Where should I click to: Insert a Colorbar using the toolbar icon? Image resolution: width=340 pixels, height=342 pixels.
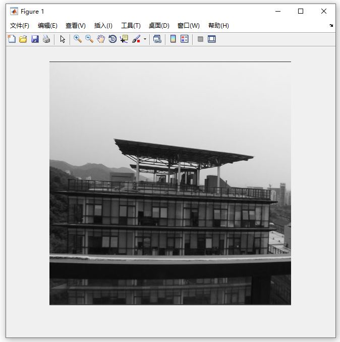pyautogui.click(x=173, y=39)
